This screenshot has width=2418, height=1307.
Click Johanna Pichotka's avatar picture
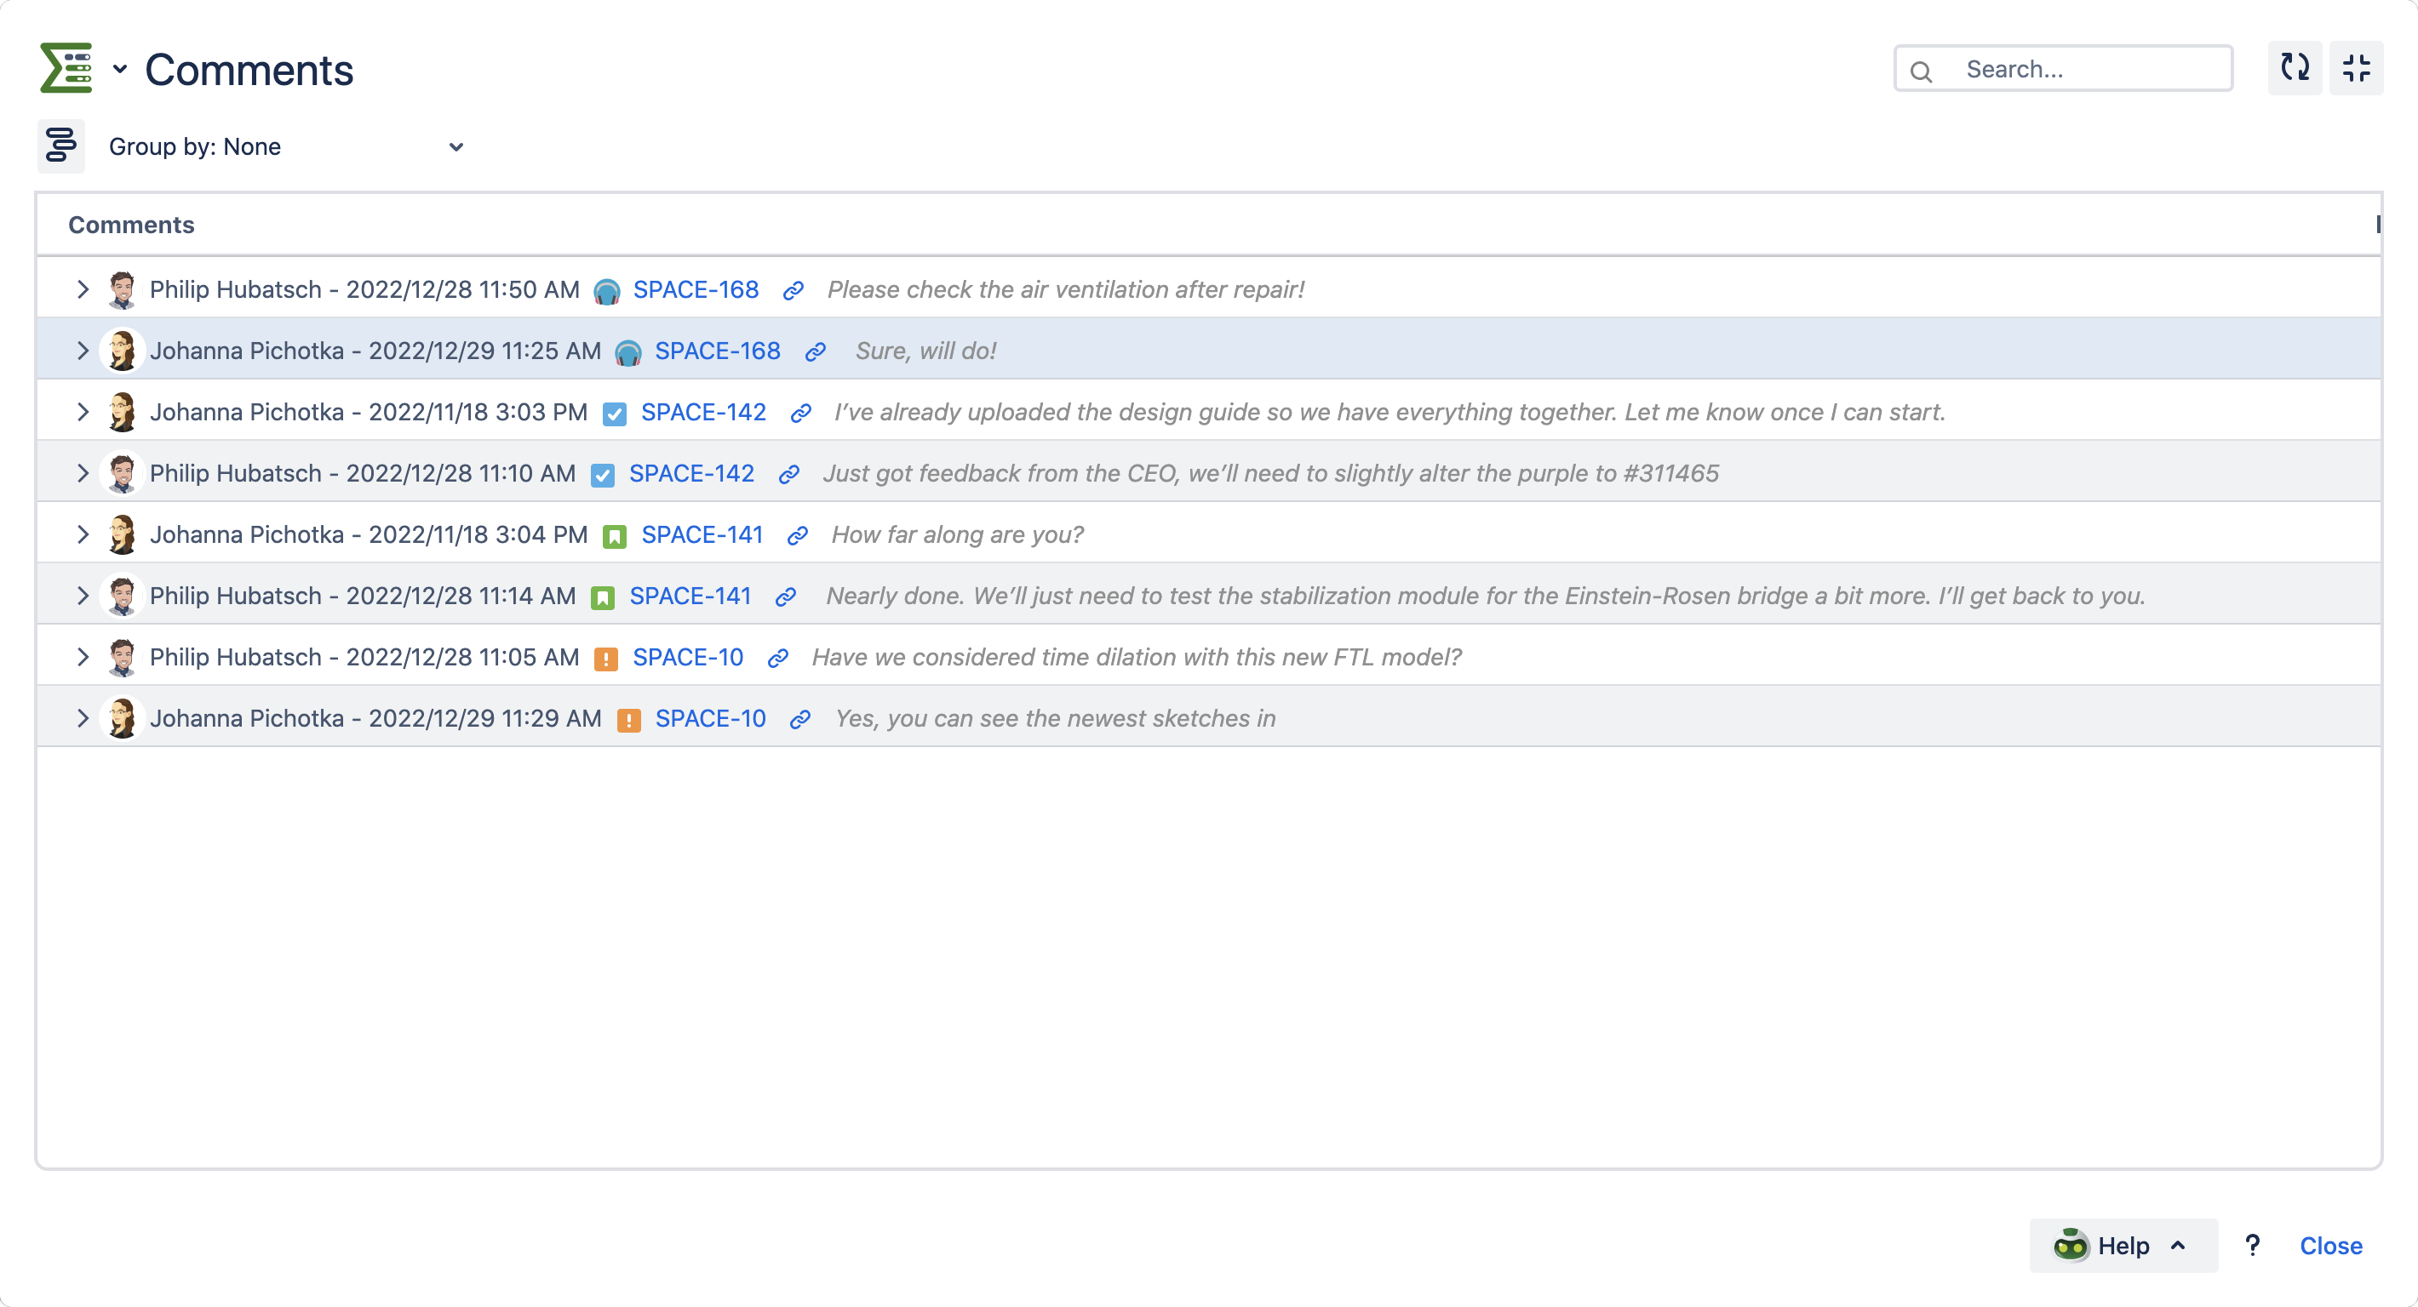122,350
